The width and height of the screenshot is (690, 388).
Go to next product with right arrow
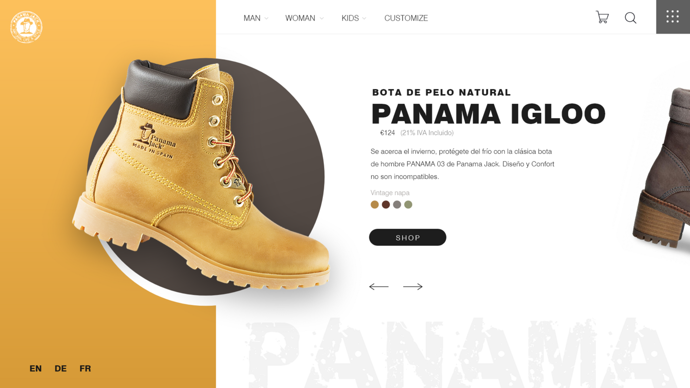[x=413, y=287]
